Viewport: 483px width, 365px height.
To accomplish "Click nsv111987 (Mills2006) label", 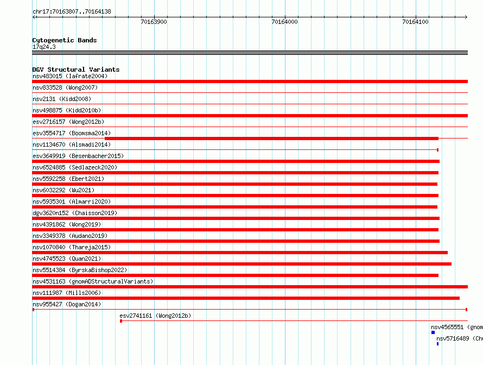I will tap(67, 293).
